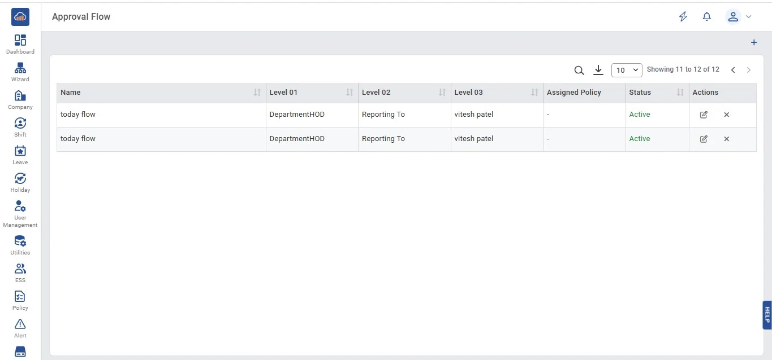This screenshot has width=772, height=360.
Task: Open the user profile dropdown menu
Action: click(739, 17)
